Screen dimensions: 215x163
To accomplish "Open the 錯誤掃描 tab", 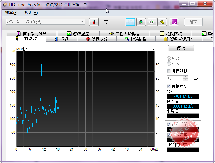I will click(136, 39).
